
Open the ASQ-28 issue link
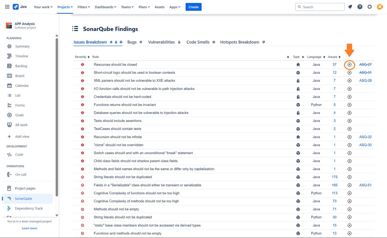(x=365, y=81)
